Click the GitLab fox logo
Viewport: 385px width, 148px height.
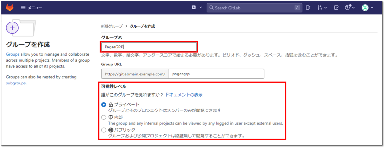point(10,7)
